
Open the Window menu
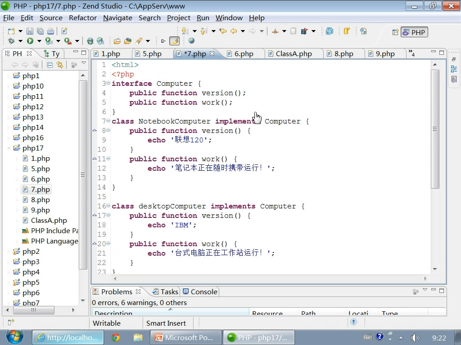pos(229,18)
